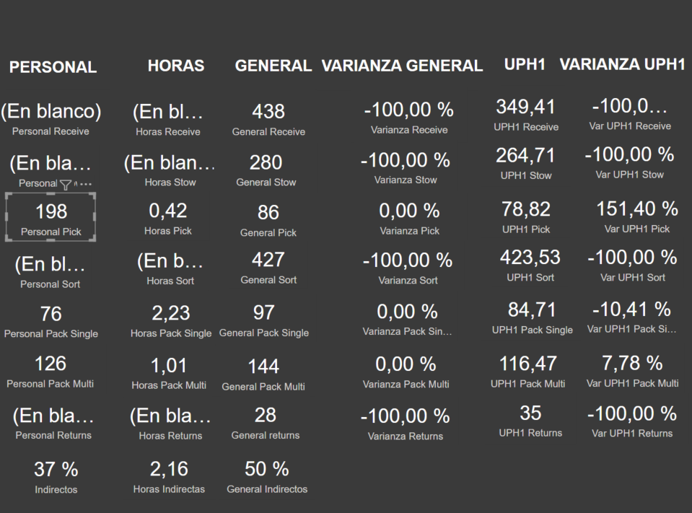692x513 pixels.
Task: Click the Var UPH1 Pack Multi 7,78 % card
Action: (x=632, y=372)
